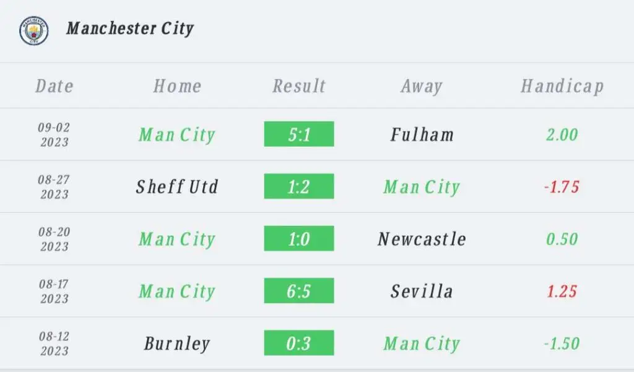Viewport: 634px width, 372px height.
Task: Click the Sheff Utd home team name
Action: [x=177, y=187]
